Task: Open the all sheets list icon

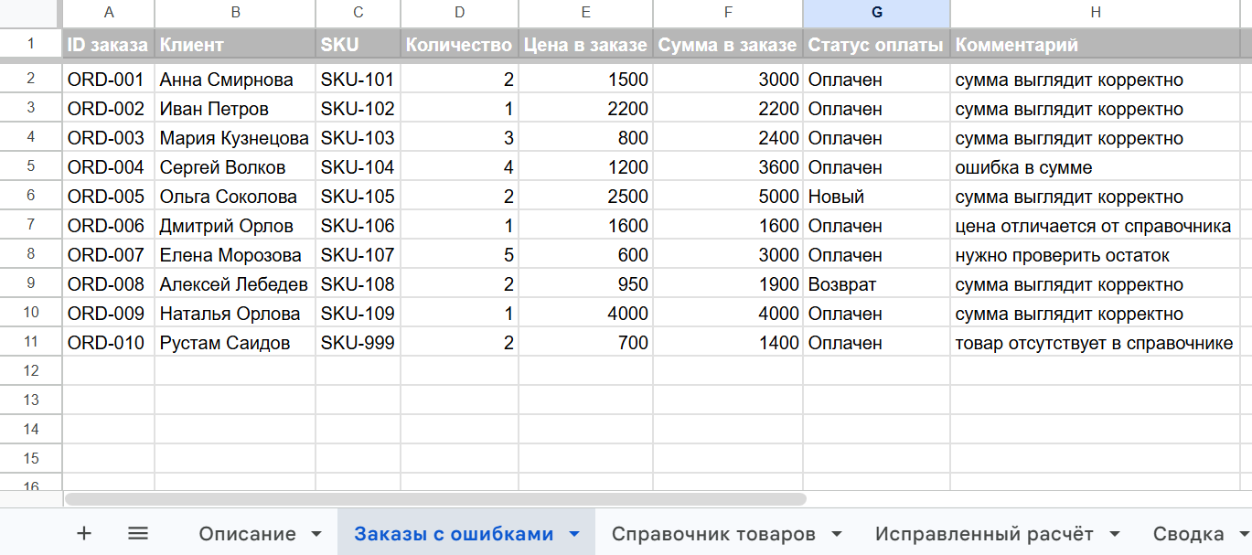Action: (x=138, y=534)
